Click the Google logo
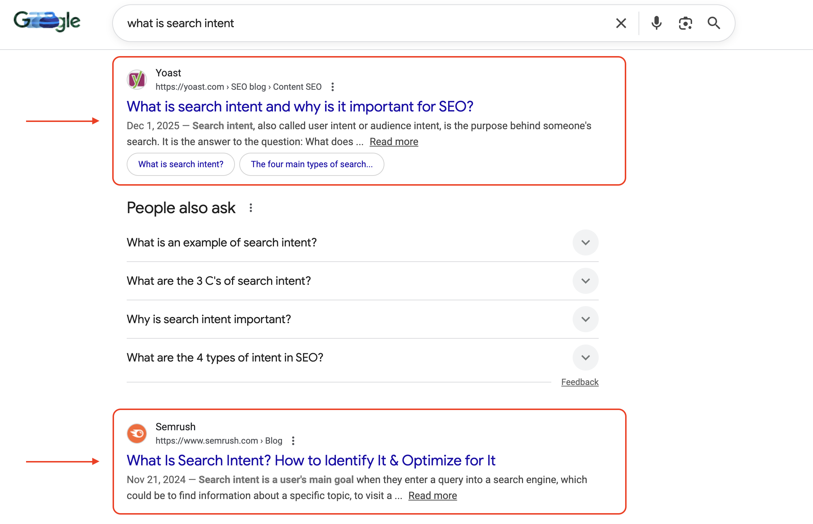Image resolution: width=813 pixels, height=524 pixels. tap(46, 22)
